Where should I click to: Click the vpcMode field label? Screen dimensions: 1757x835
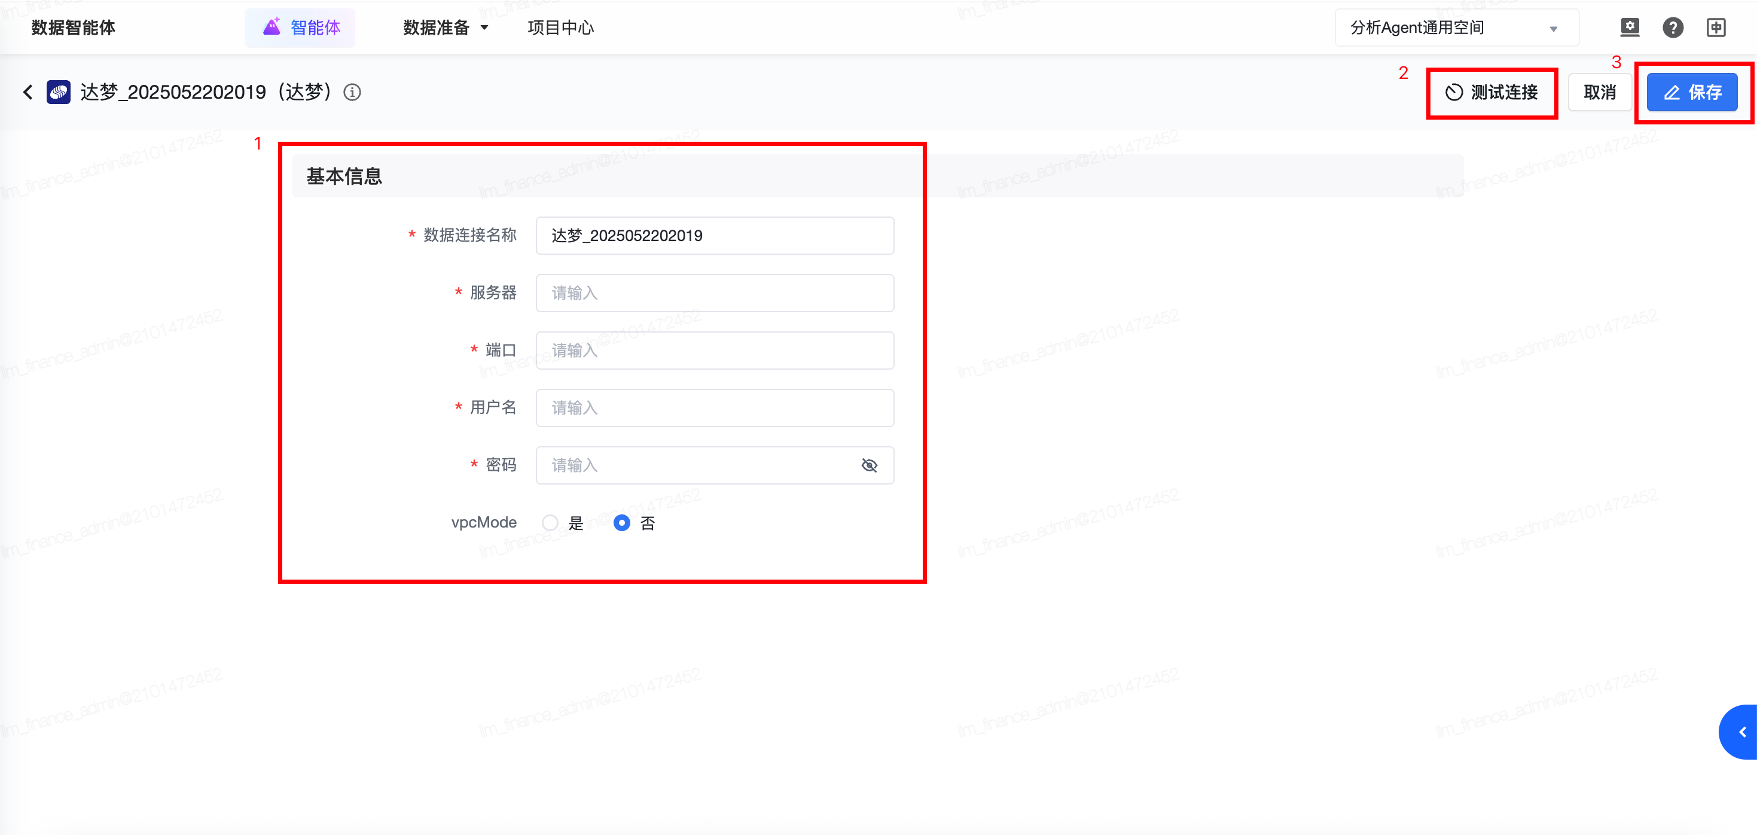[484, 523]
